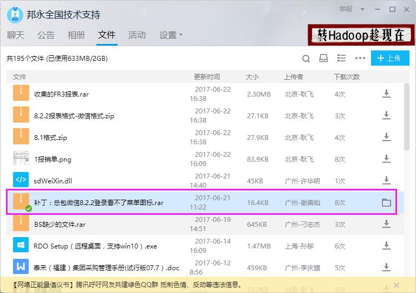Download RDO Setup exe file
Image resolution: width=416 pixels, height=293 pixels.
386,246
